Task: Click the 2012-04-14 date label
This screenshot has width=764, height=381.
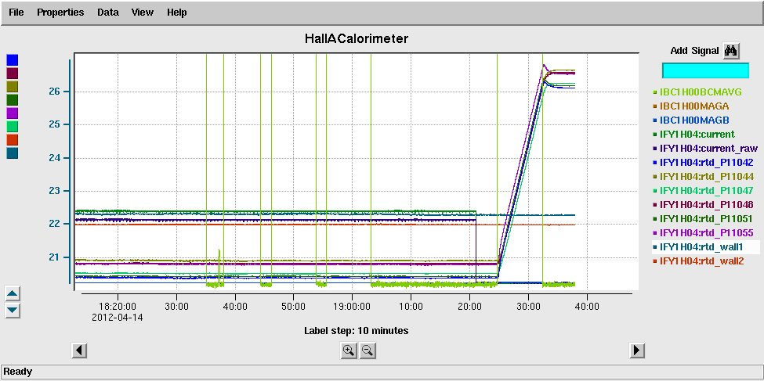Action: pyautogui.click(x=118, y=318)
